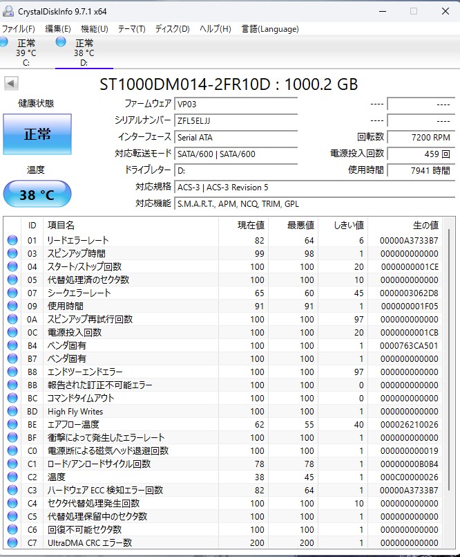Select the 代替処理済のセクタ数 attribute name
Image resolution: width=460 pixels, height=557 pixels.
coord(88,280)
